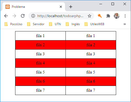Open the user profile avatar
Image resolution: width=131 pixels, height=102 pixels.
(117, 16)
